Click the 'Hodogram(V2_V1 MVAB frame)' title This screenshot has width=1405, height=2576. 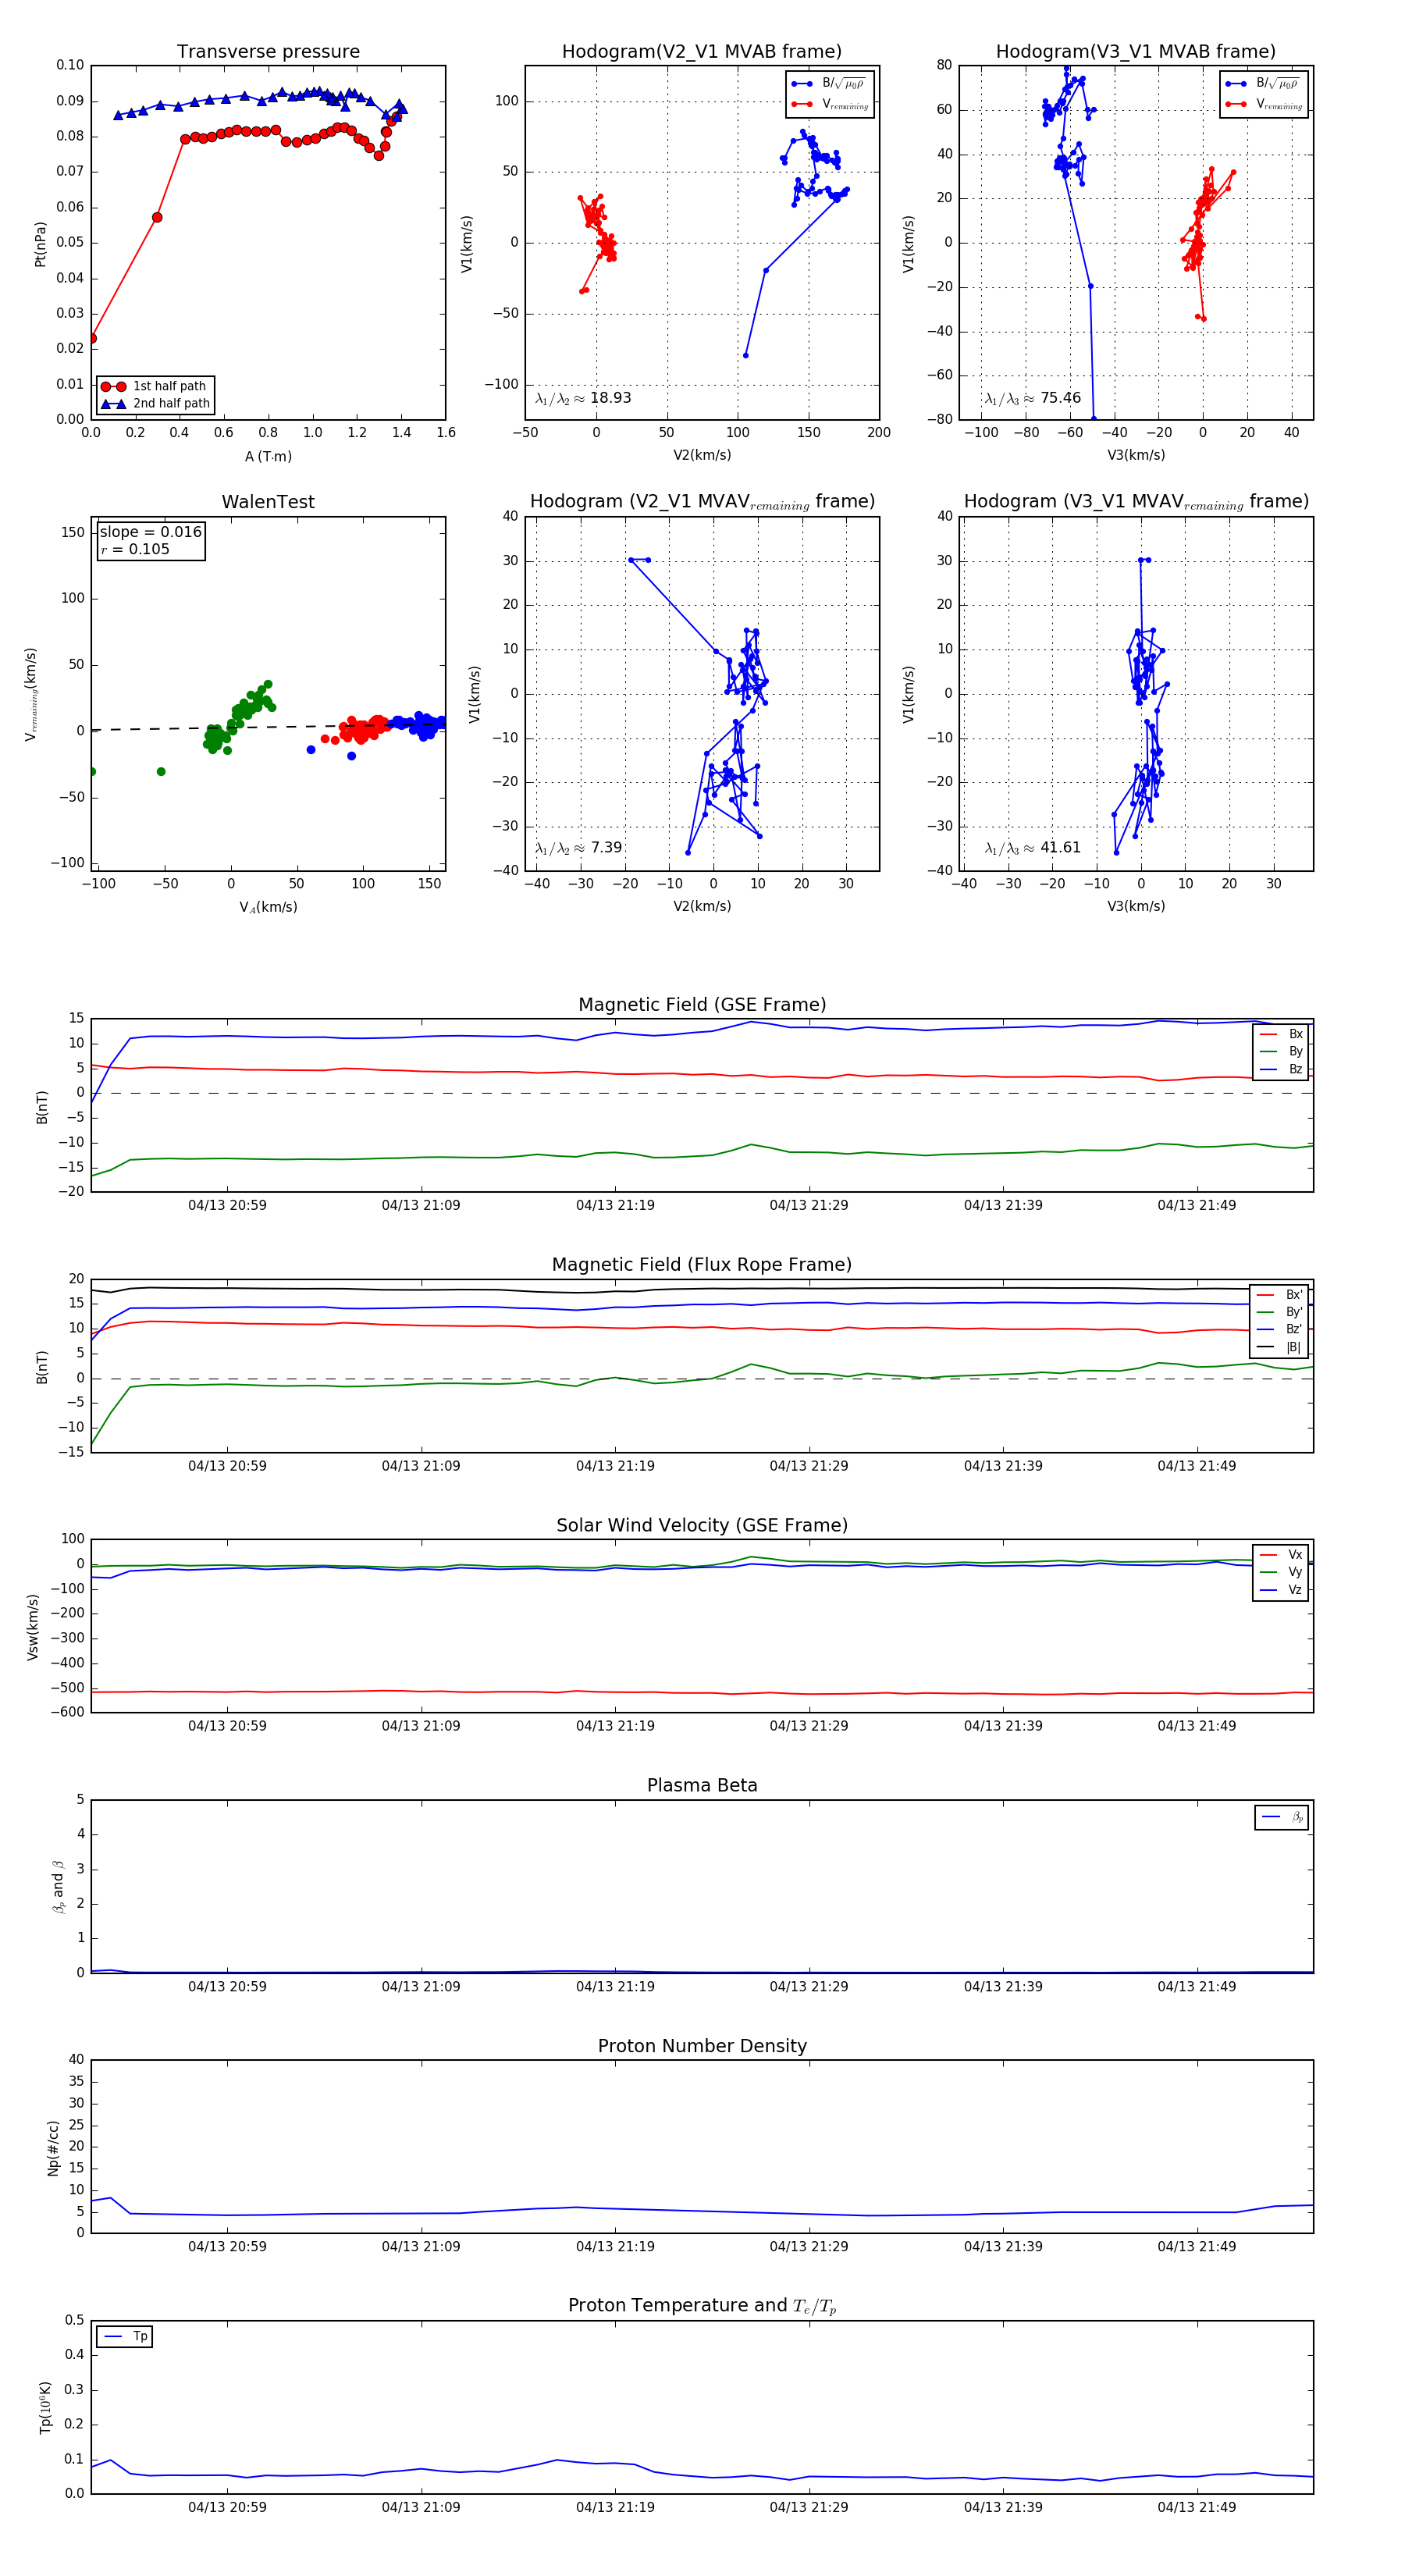[x=702, y=52]
